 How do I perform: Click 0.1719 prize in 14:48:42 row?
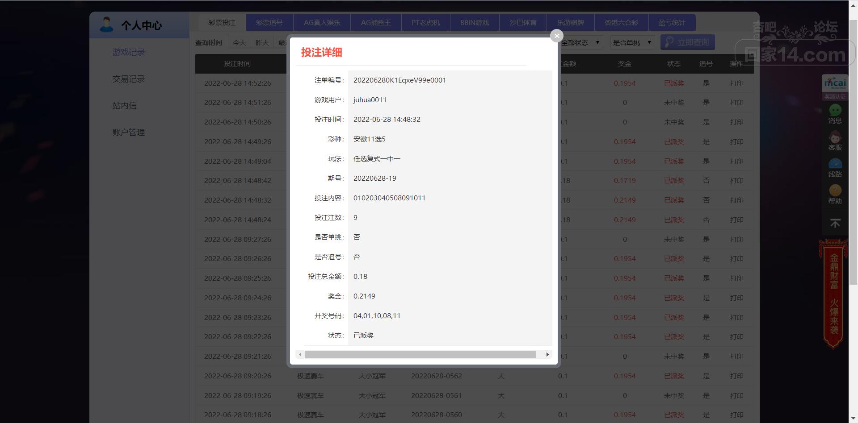pos(625,181)
